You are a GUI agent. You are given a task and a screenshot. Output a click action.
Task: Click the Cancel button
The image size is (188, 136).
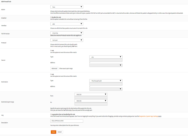[60, 132]
